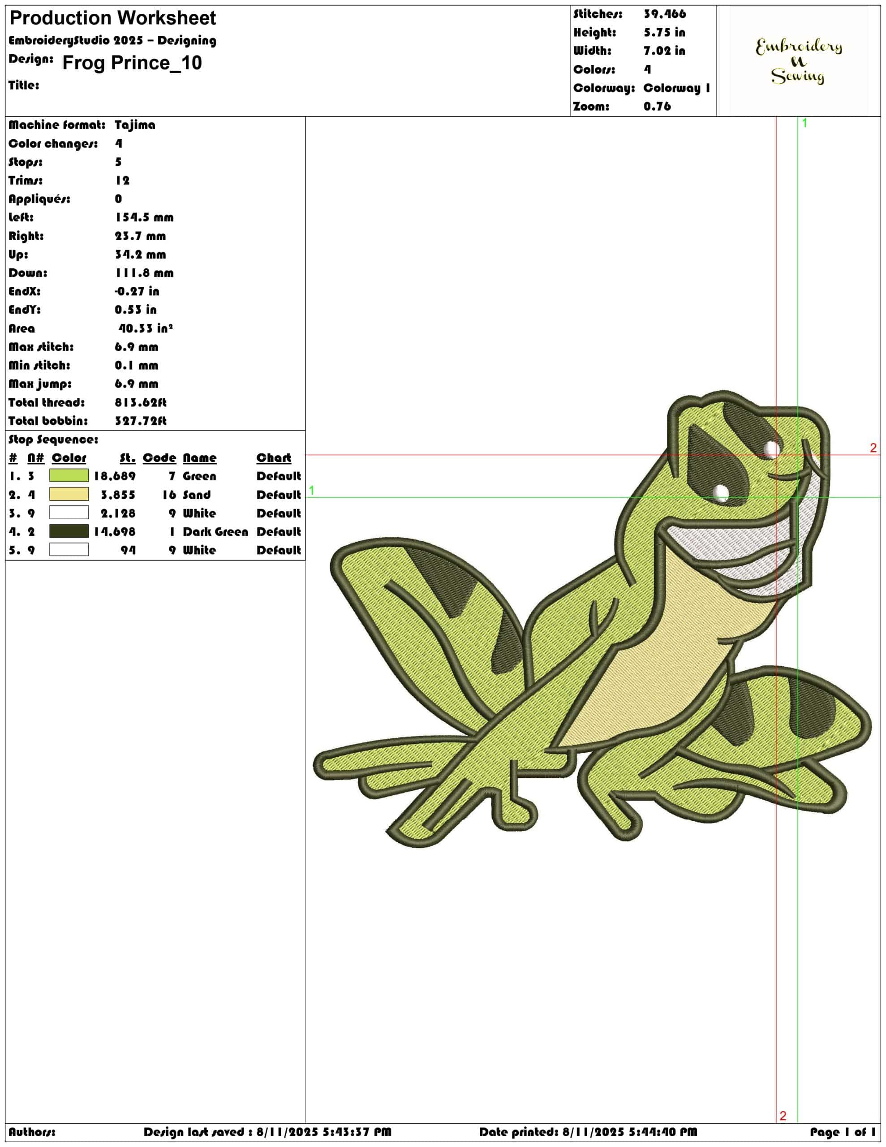Click the Total bobbin value '327.72ft'
The image size is (886, 1147).
coord(141,421)
